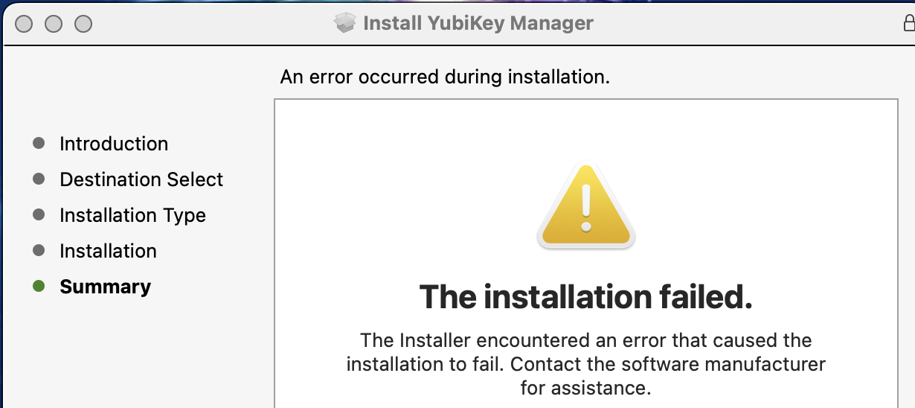Close the installer window
The height and width of the screenshot is (408, 915).
pos(24,24)
